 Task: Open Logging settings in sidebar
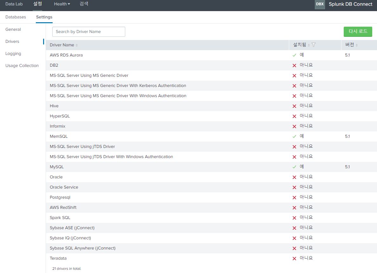(13, 53)
